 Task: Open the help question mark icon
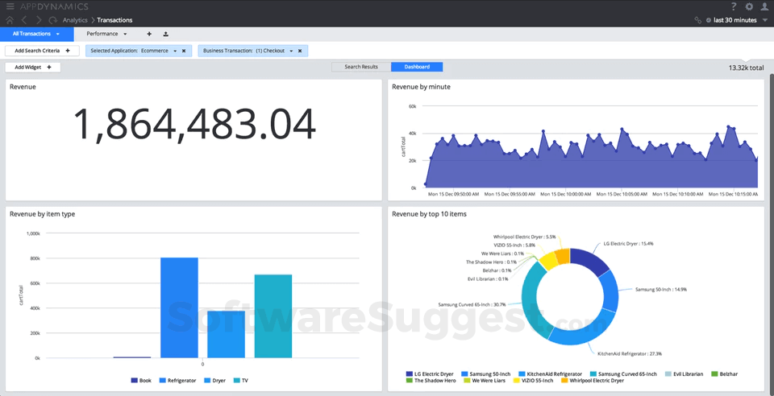pyautogui.click(x=734, y=6)
